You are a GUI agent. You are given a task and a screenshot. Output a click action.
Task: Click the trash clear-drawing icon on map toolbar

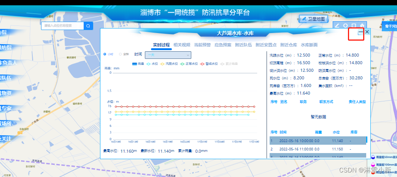[x=362, y=25]
